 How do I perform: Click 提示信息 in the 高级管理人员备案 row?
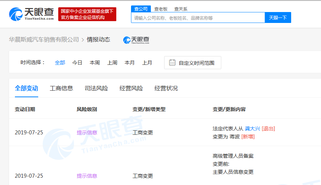[x=87, y=176]
